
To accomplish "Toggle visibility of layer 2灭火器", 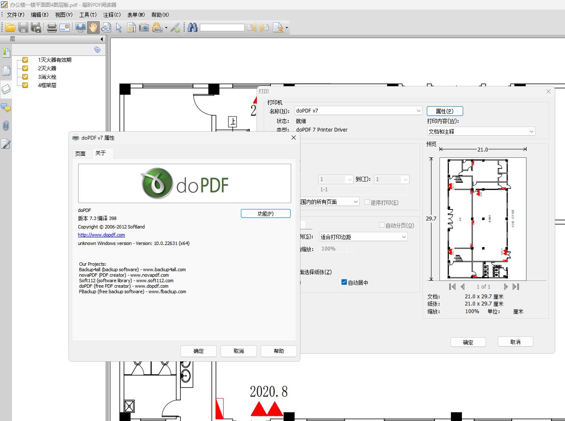I will pos(25,69).
